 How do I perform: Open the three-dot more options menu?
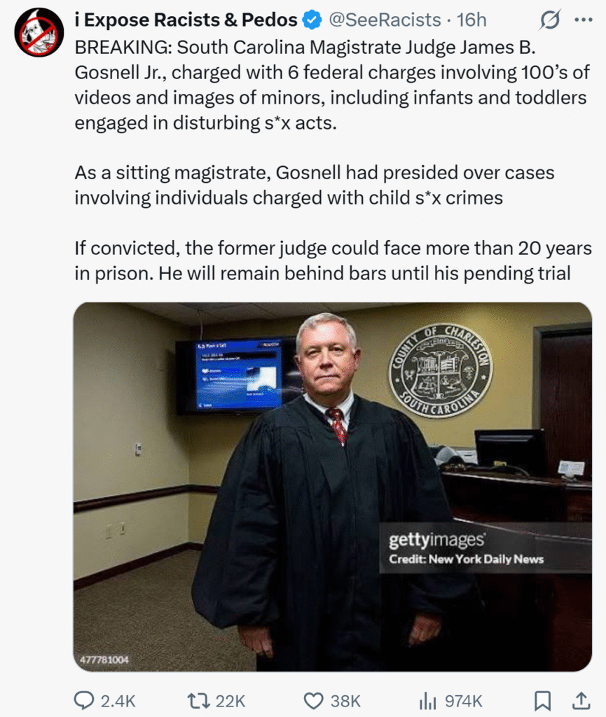(x=583, y=20)
